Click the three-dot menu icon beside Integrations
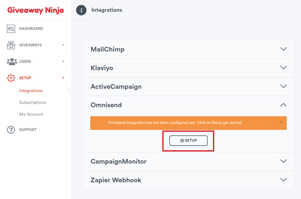The height and width of the screenshot is (199, 301). click(81, 10)
